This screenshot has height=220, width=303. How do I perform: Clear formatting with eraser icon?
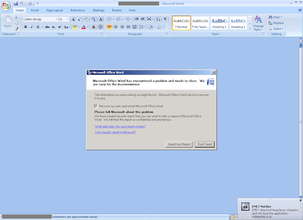click(x=86, y=19)
